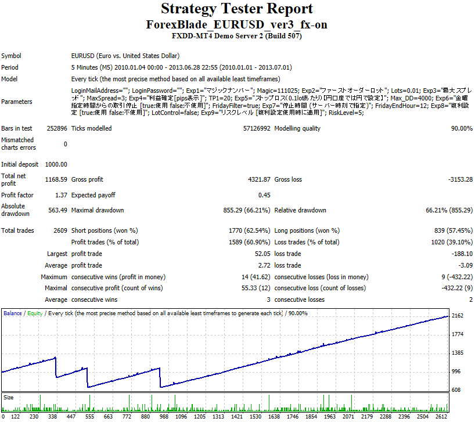475x422 pixels.
Task: Click the Total net profit 1168.59 value
Action: 56,180
